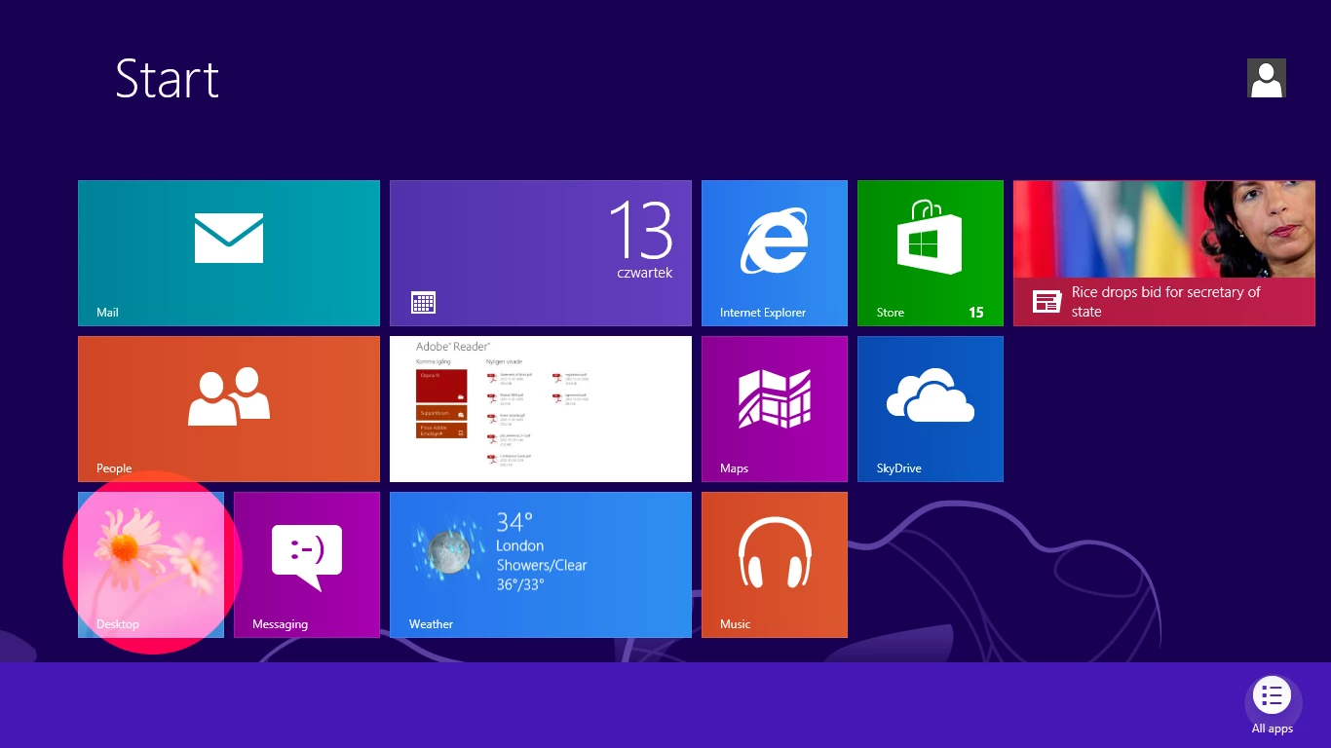
Task: Click the Start heading text
Action: click(x=168, y=78)
